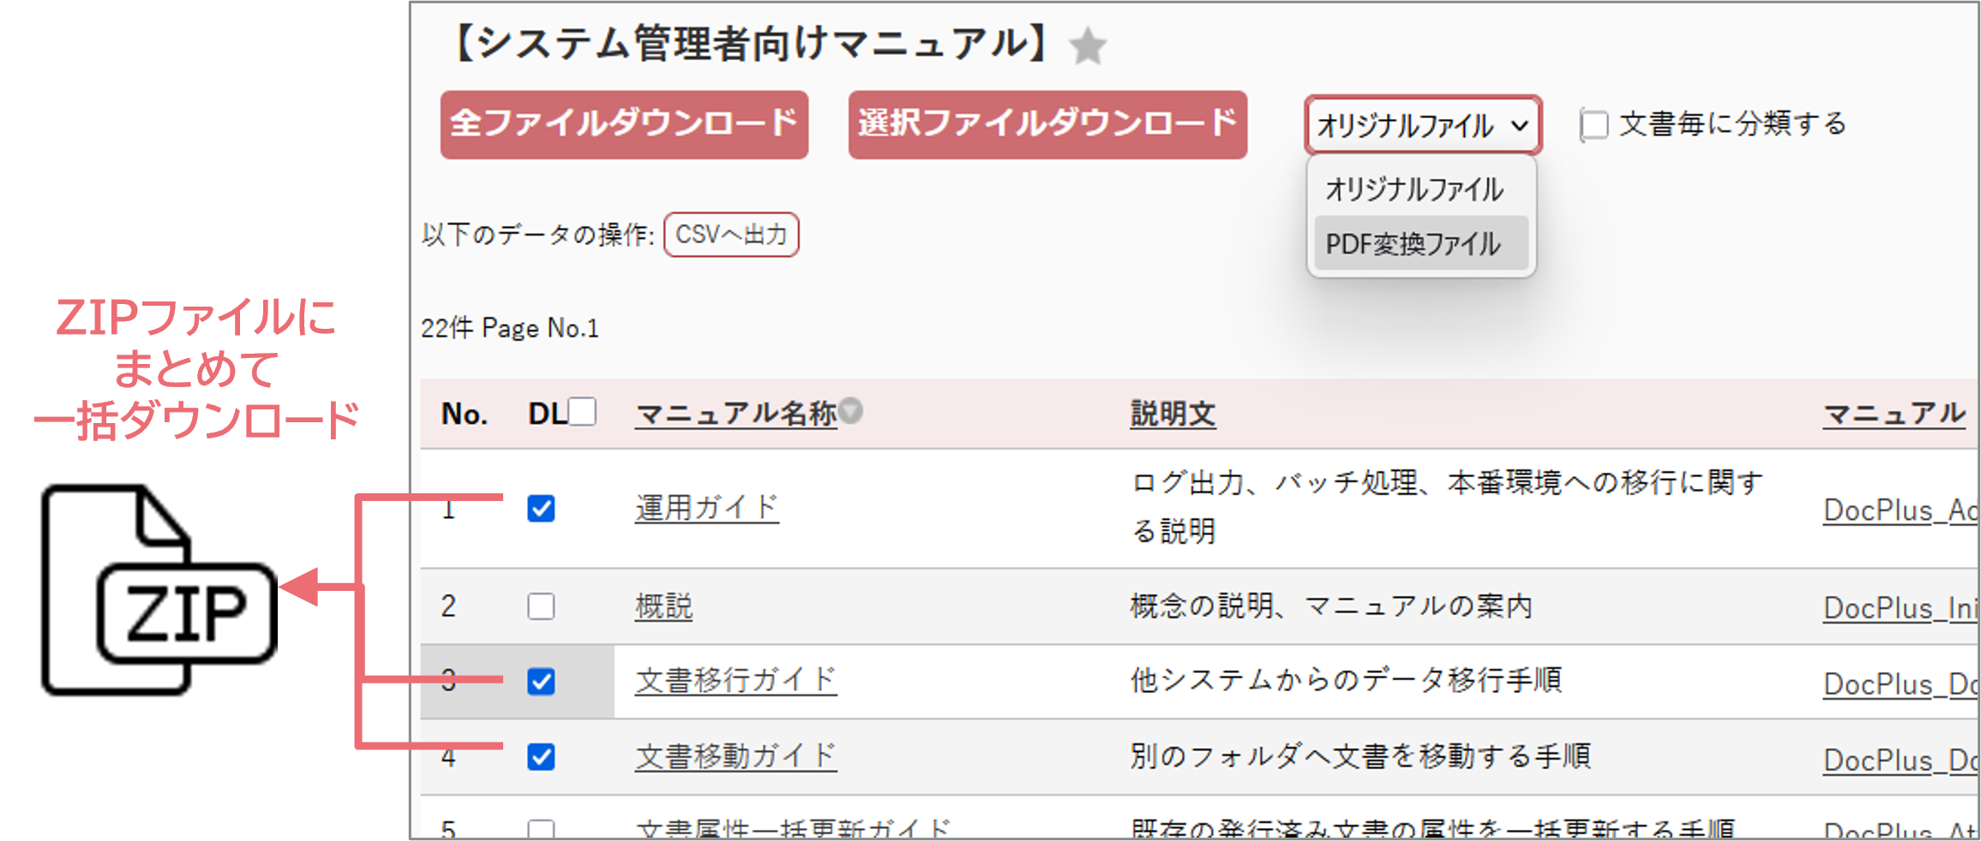The width and height of the screenshot is (1981, 841).
Task: Uncheck the 文書移行ガイド row checkbox
Action: point(541,682)
